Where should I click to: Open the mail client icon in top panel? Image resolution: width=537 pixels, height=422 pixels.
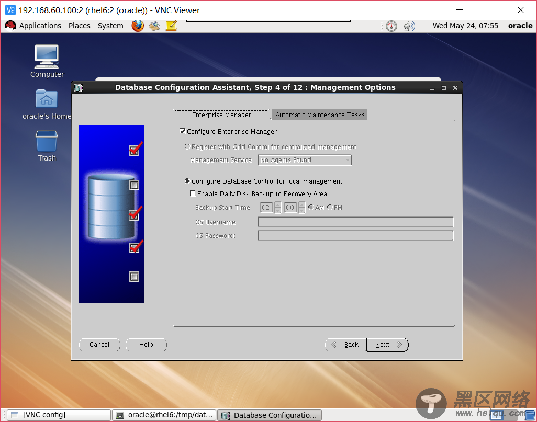pos(154,26)
